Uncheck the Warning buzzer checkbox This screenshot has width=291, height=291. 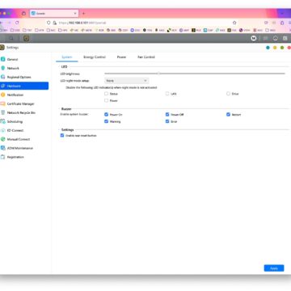106,121
